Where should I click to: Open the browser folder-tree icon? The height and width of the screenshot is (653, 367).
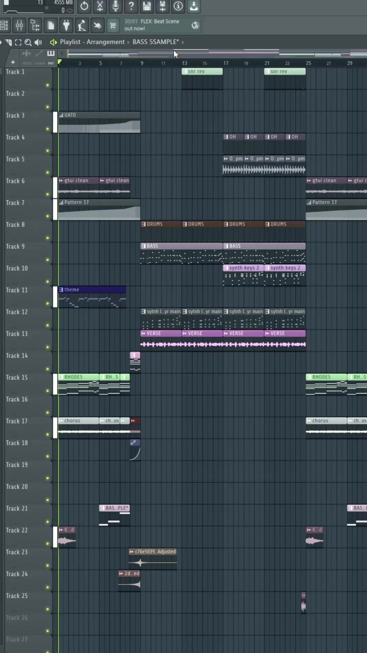pyautogui.click(x=35, y=25)
